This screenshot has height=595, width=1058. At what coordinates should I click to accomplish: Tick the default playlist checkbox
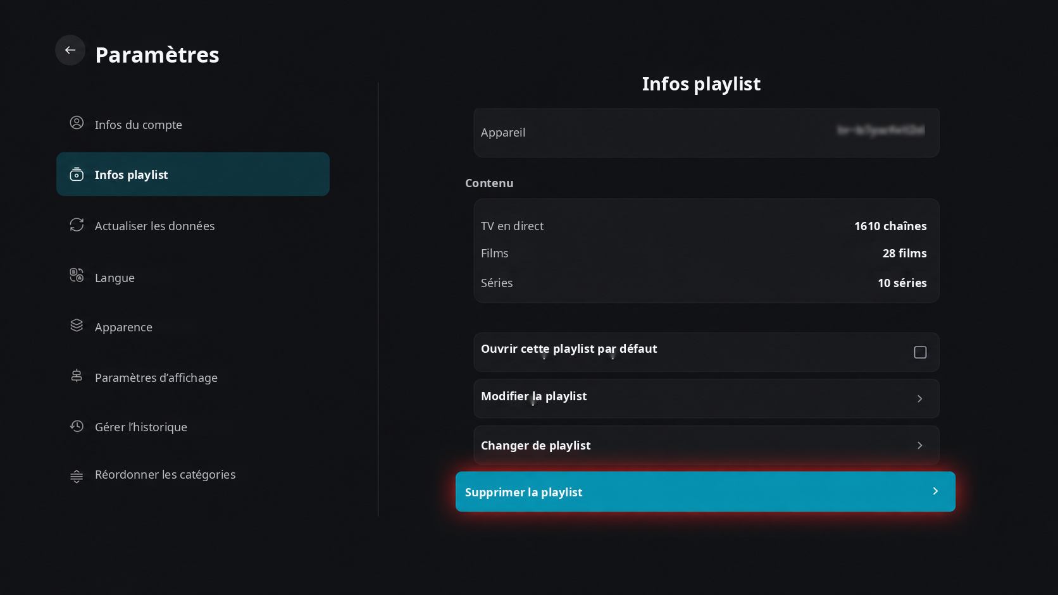[920, 352]
